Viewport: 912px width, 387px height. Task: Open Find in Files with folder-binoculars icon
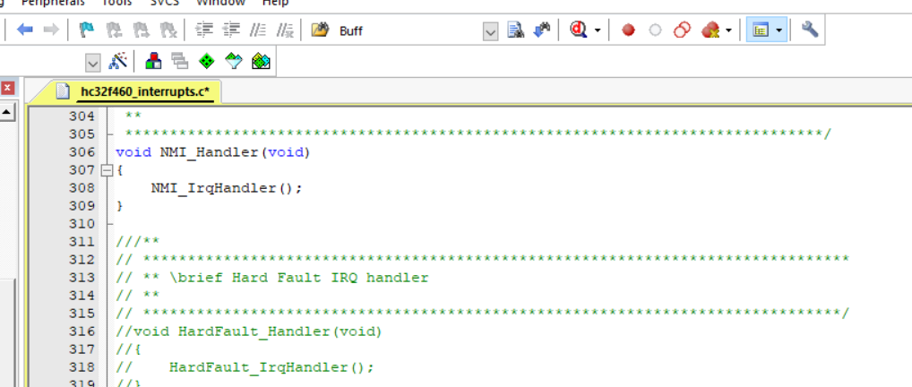(x=319, y=30)
